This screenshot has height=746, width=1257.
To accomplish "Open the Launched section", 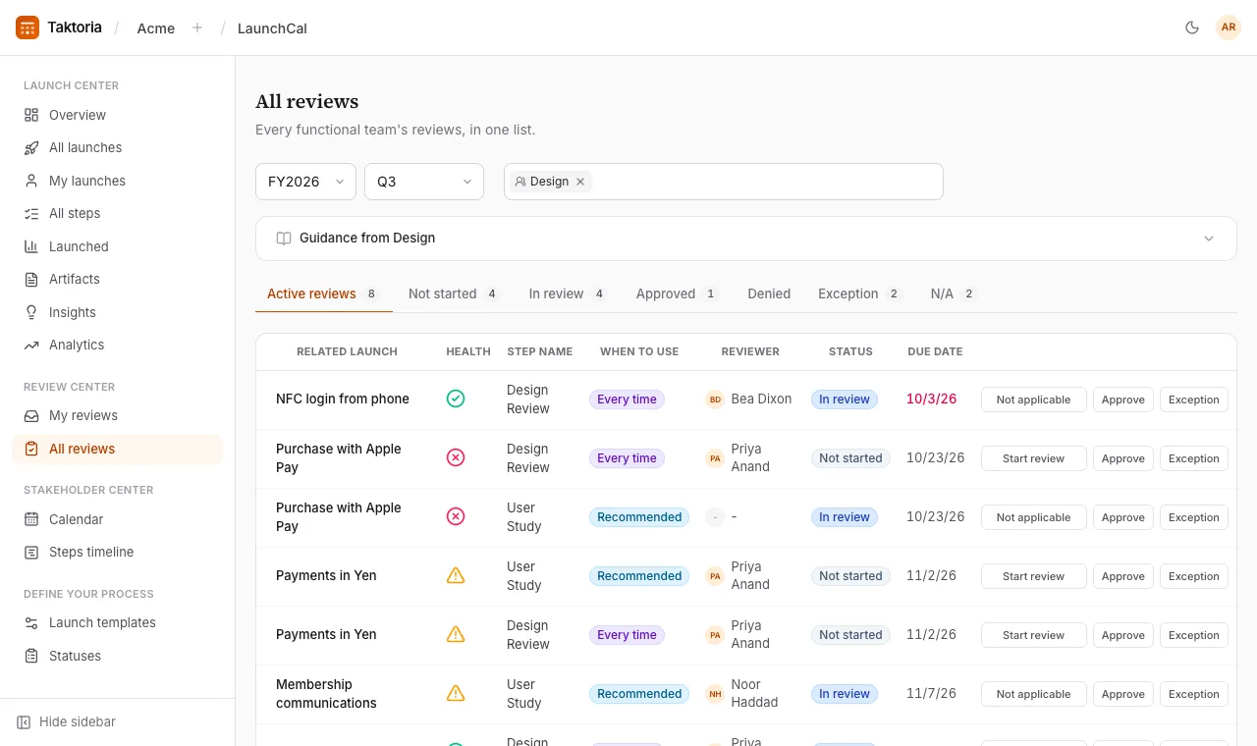I will pos(117,246).
